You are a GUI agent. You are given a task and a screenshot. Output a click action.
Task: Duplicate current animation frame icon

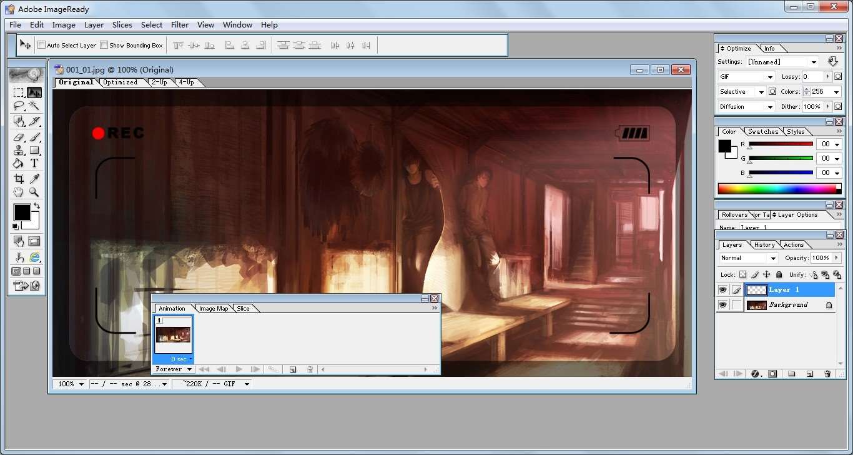coord(292,369)
